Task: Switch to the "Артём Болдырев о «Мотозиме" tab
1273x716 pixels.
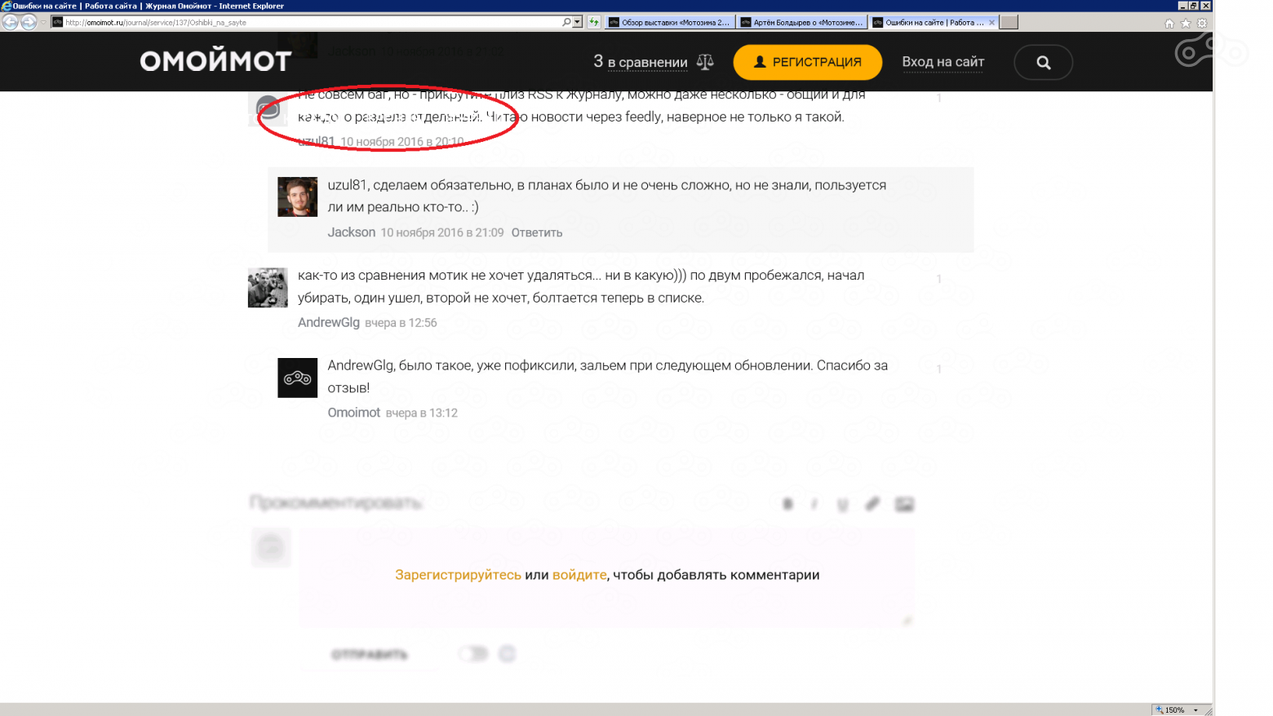Action: point(802,22)
